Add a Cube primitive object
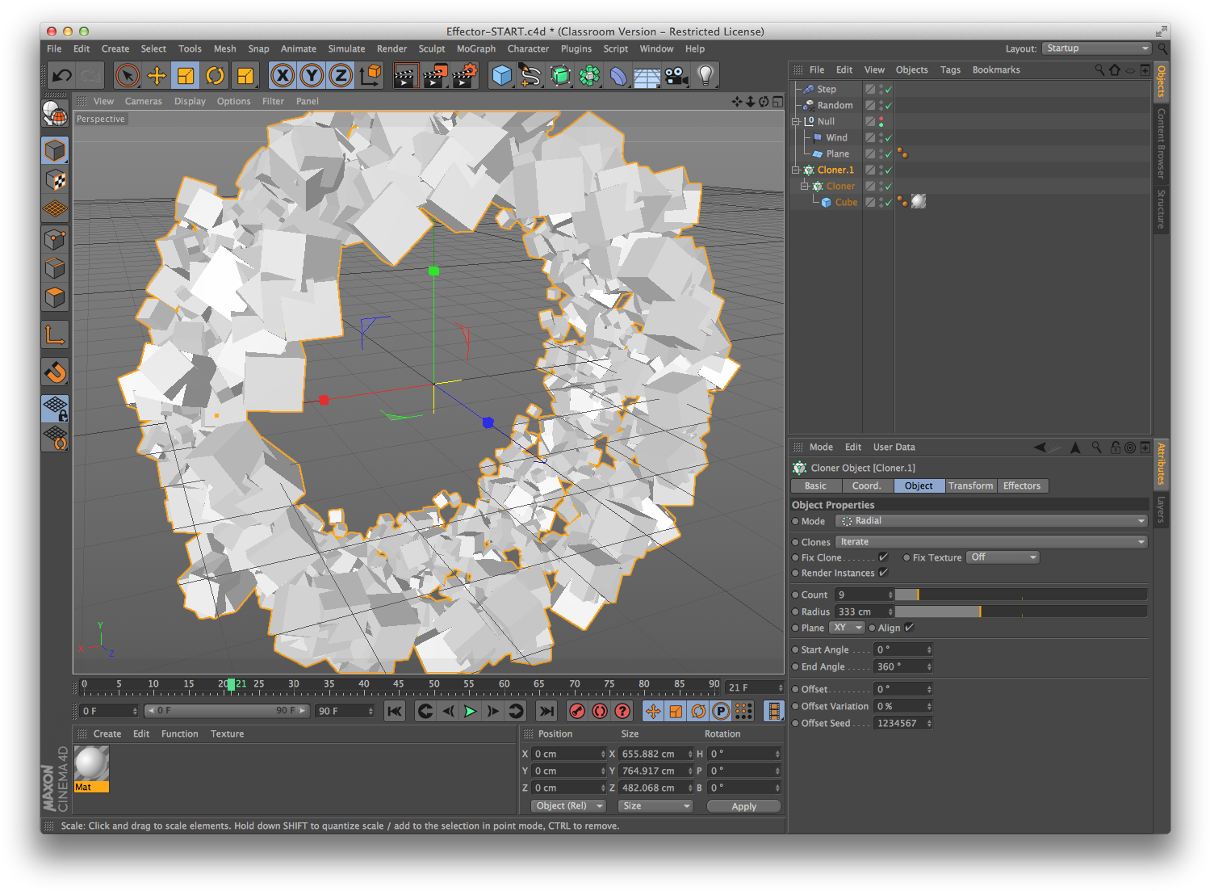The image size is (1210, 891). pyautogui.click(x=502, y=76)
